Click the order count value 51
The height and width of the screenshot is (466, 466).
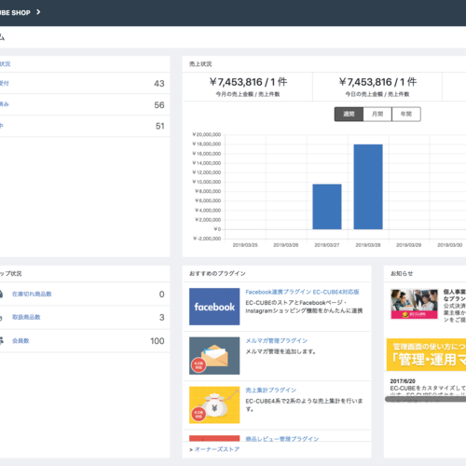coord(159,126)
